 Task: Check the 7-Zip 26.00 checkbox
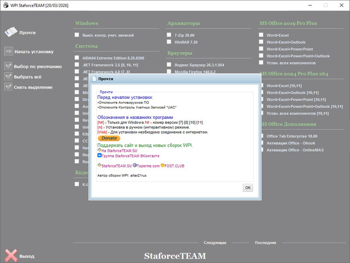(169, 35)
